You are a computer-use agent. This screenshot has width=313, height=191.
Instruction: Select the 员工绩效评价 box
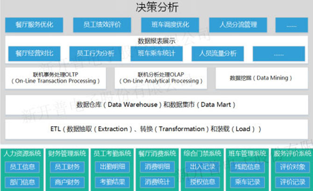point(102,25)
